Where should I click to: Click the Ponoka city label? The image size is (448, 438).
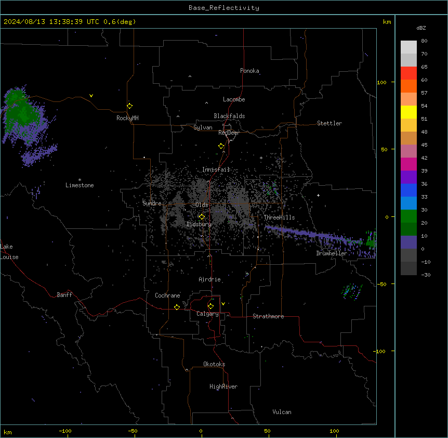[x=249, y=71]
